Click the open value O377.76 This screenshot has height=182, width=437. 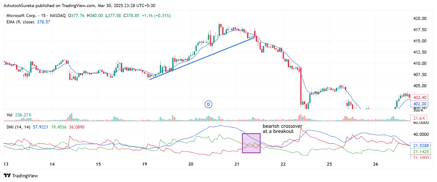[76, 16]
